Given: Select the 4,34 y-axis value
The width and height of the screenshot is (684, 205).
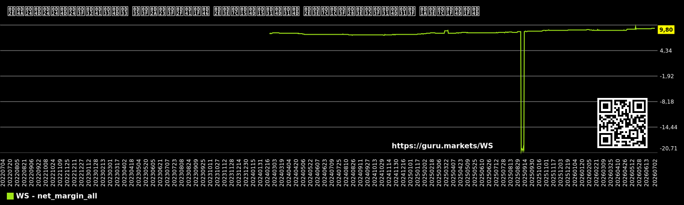Looking at the screenshot, I should coord(666,51).
